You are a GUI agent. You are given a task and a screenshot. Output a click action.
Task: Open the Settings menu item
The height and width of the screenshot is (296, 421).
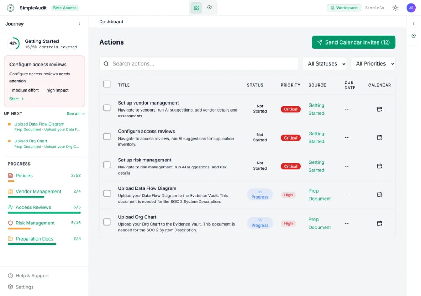pos(24,287)
